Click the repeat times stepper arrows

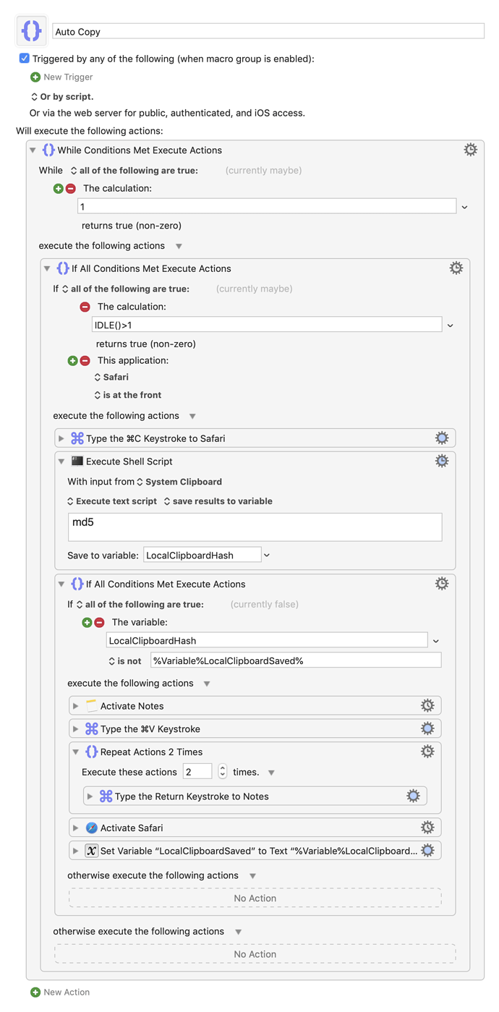(x=223, y=772)
